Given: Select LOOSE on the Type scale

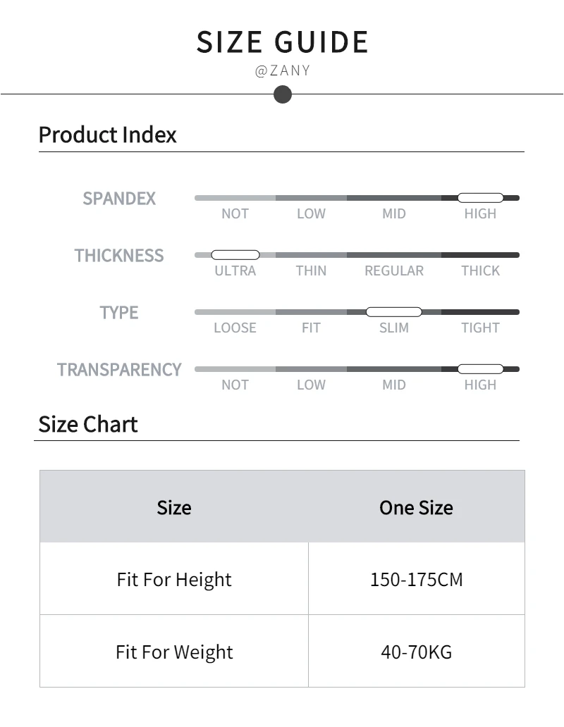Looking at the screenshot, I should pyautogui.click(x=235, y=328).
